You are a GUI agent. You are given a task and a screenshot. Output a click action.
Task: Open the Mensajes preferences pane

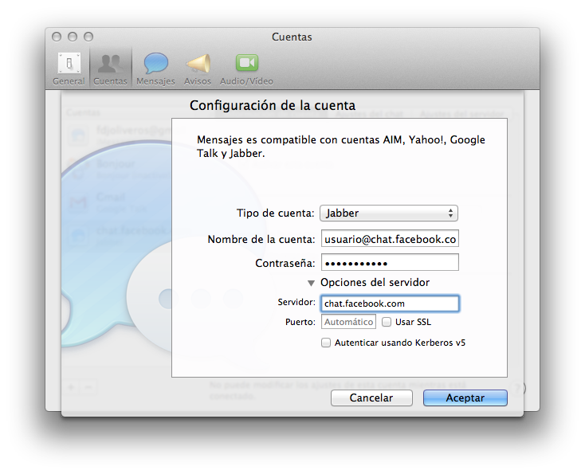(155, 69)
